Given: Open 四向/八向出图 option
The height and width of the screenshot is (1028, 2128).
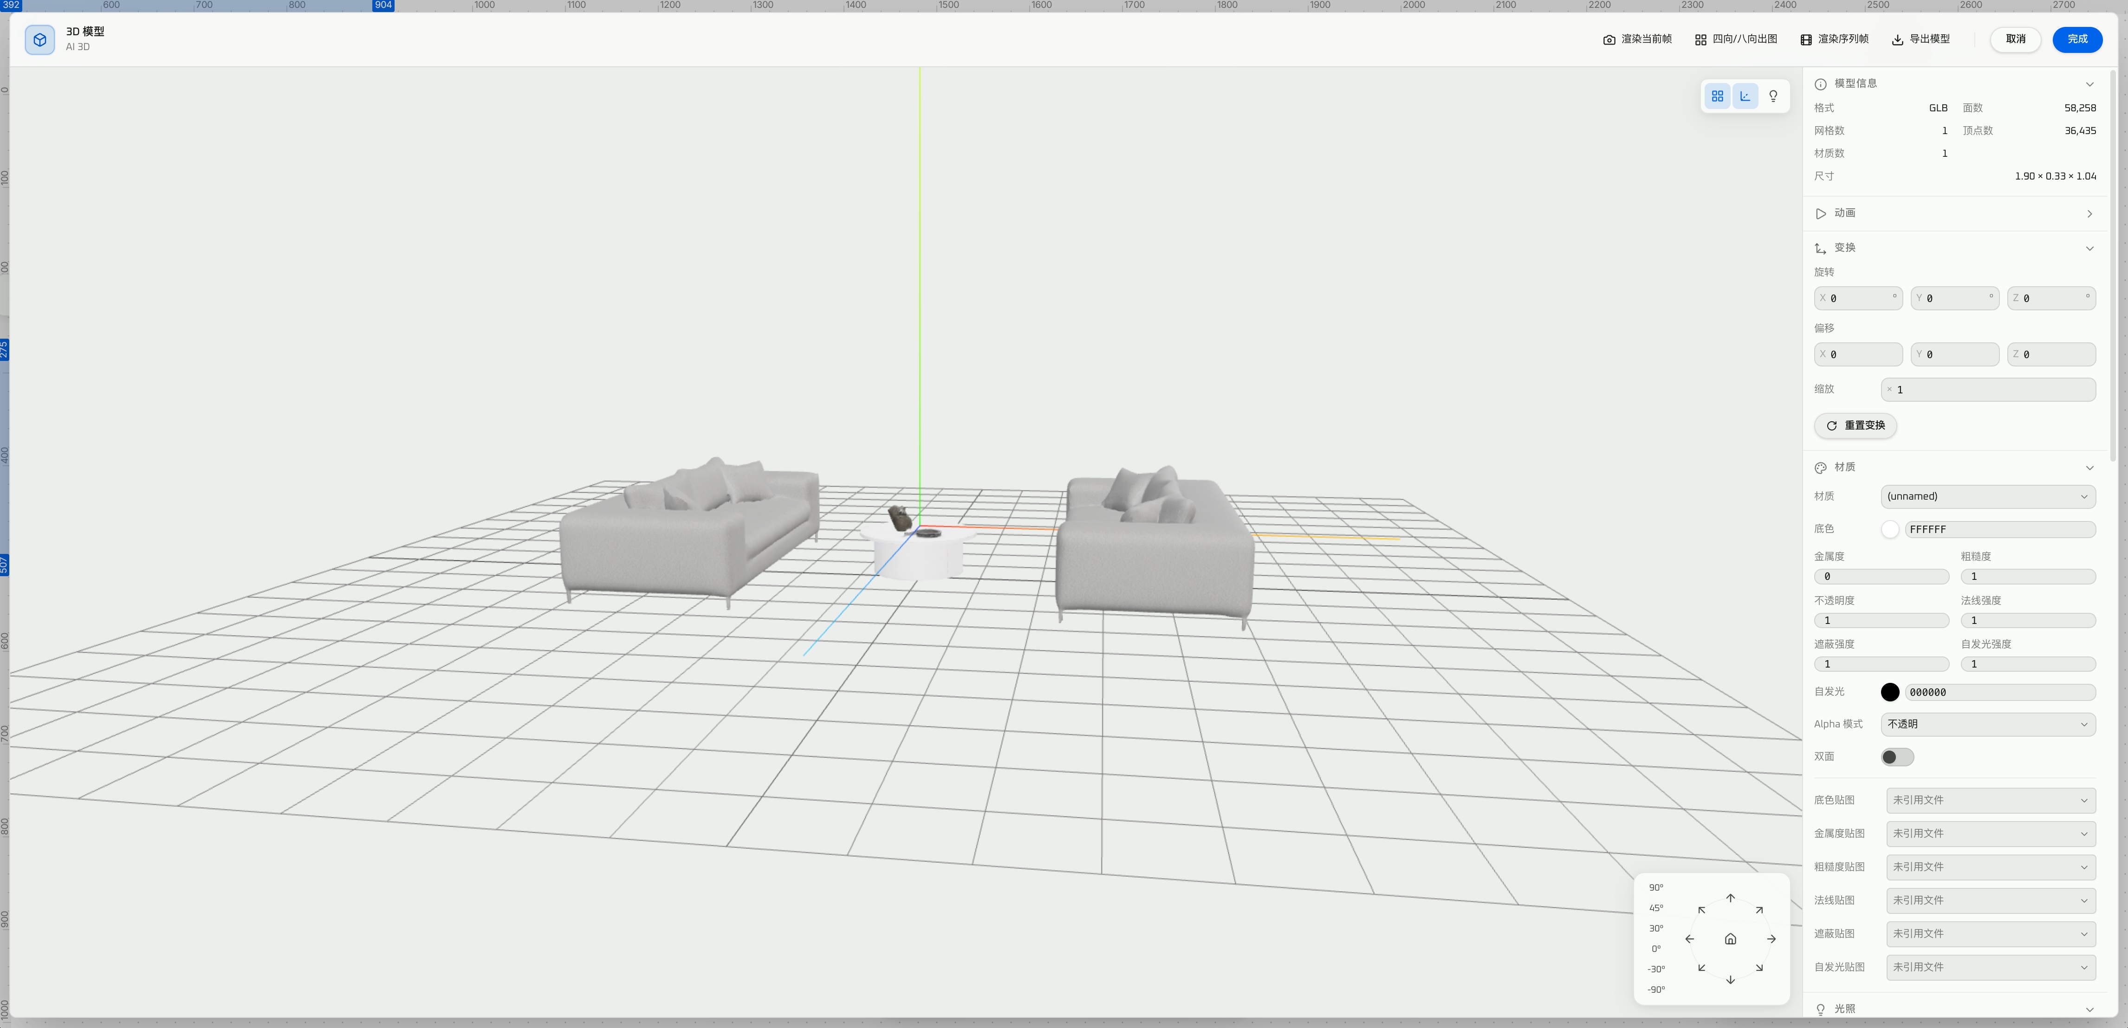Looking at the screenshot, I should click(x=1736, y=39).
